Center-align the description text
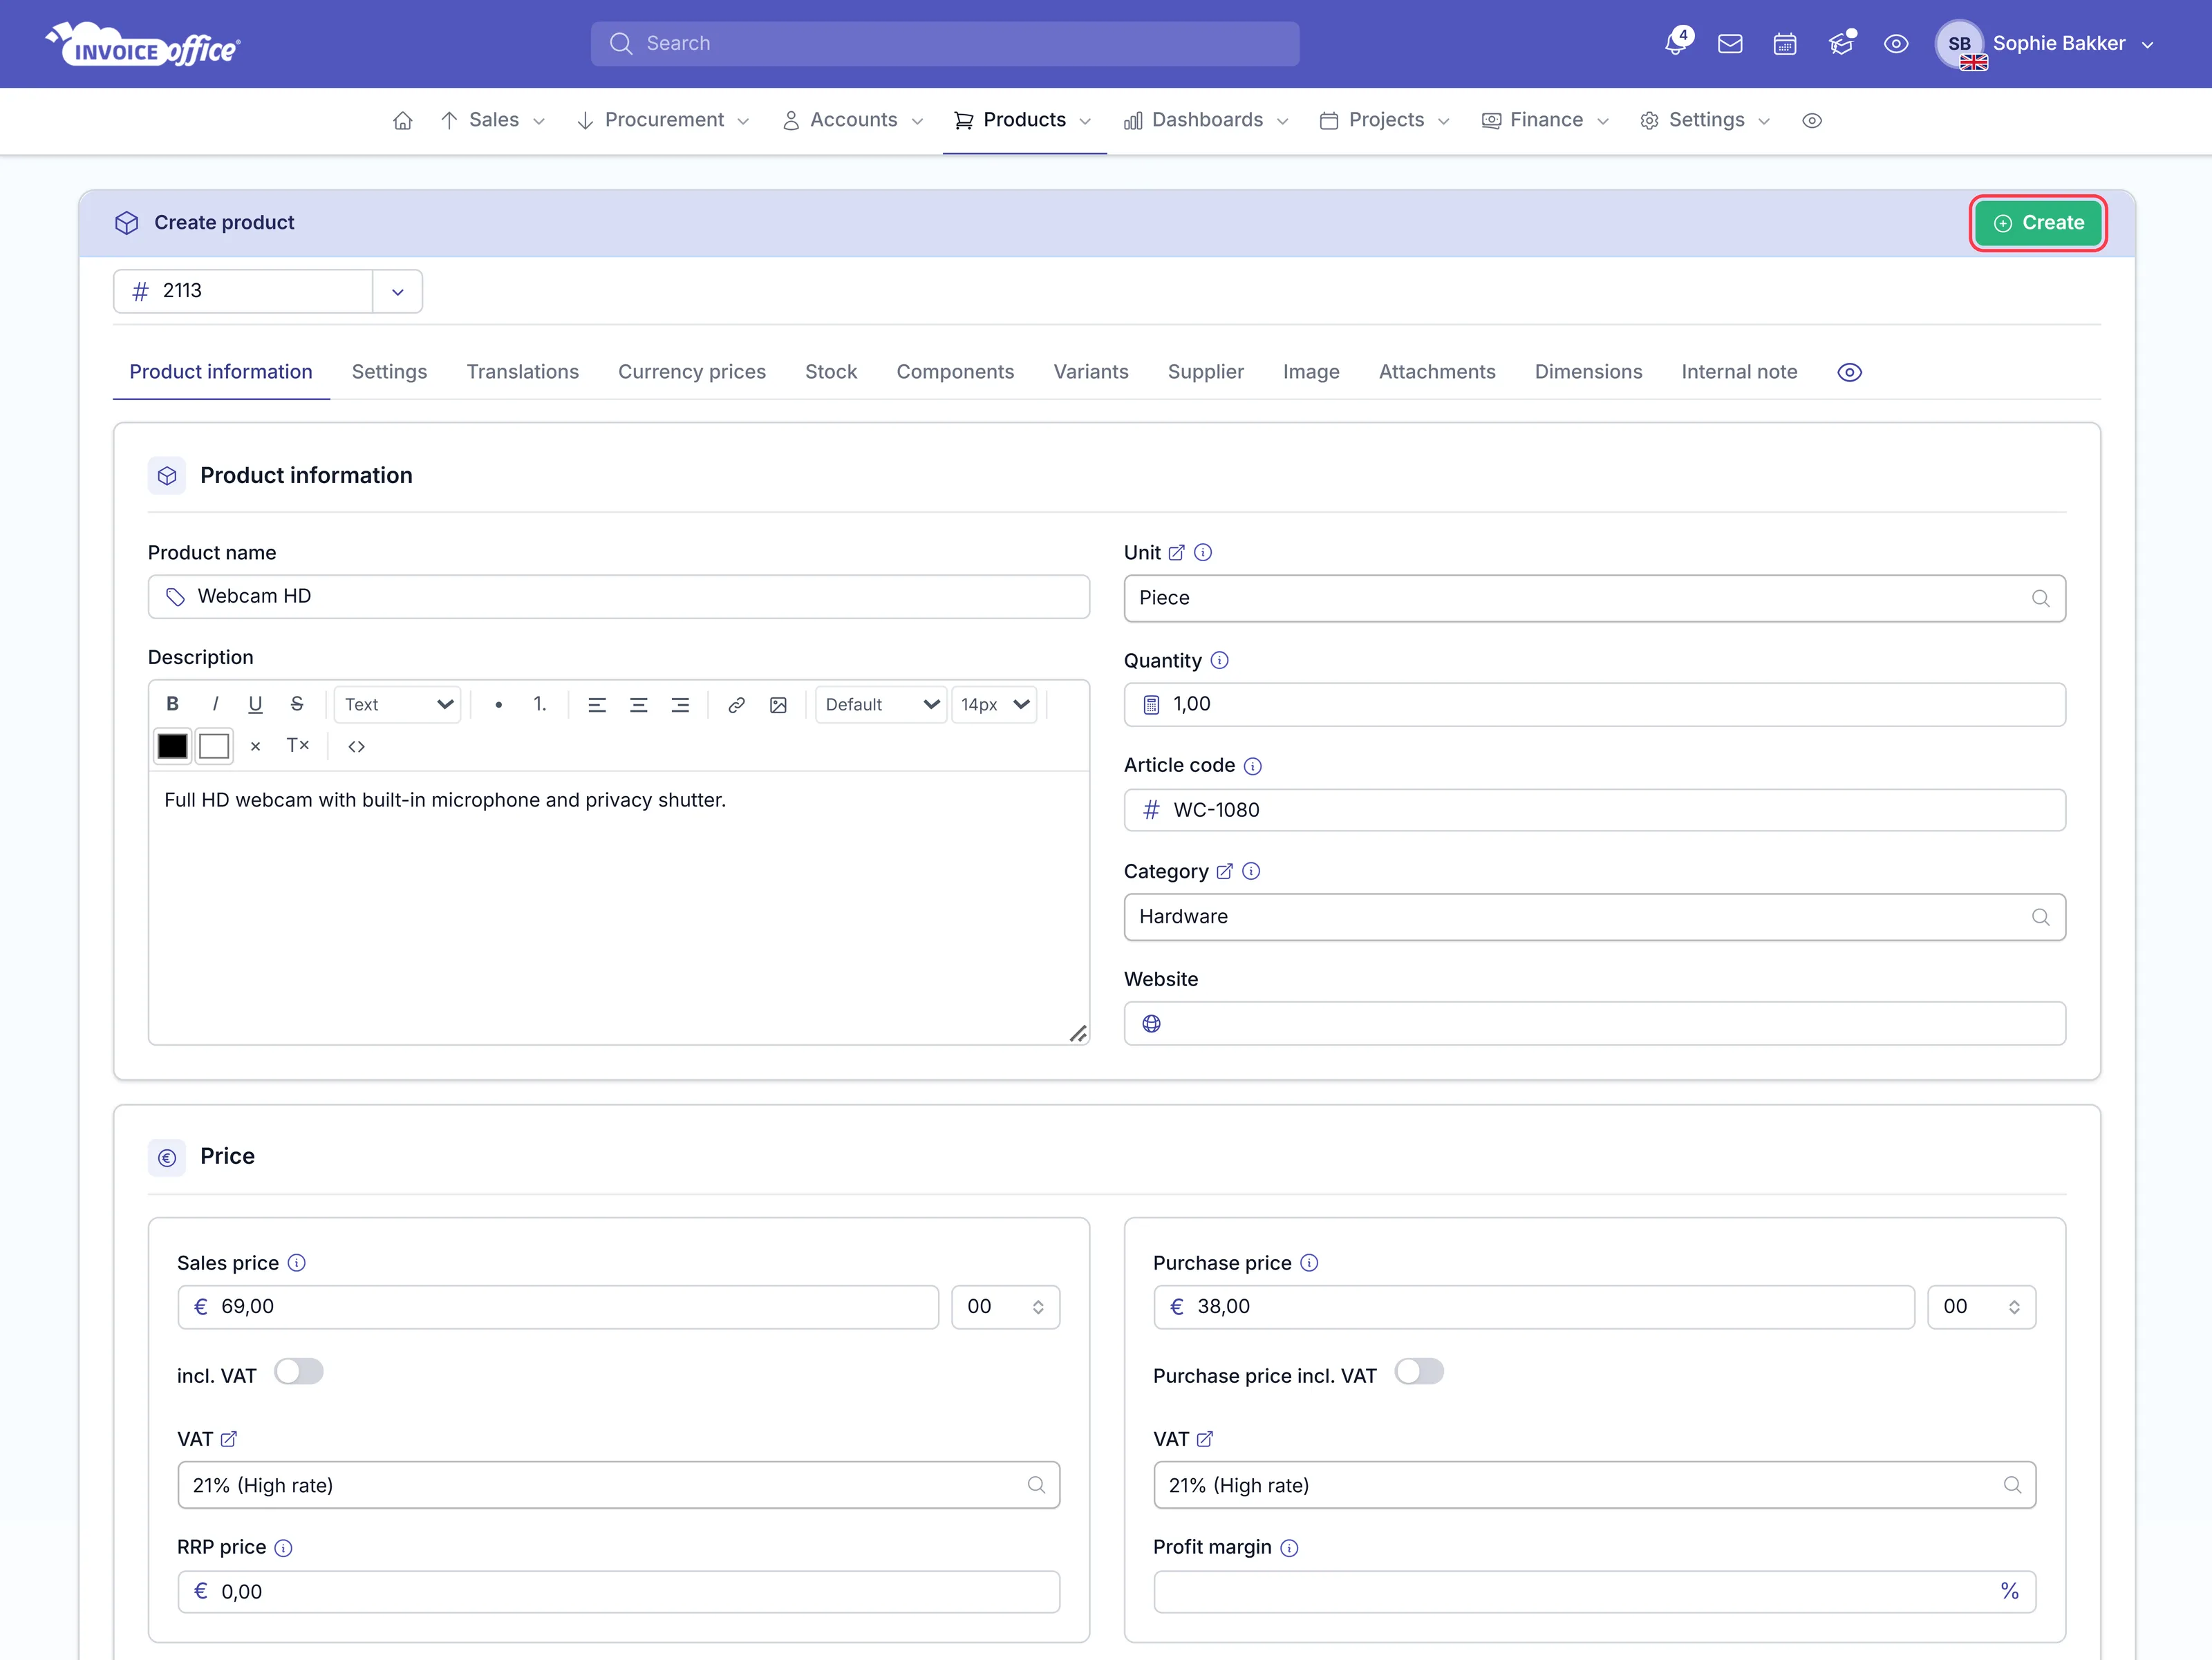The height and width of the screenshot is (1660, 2212). [639, 704]
